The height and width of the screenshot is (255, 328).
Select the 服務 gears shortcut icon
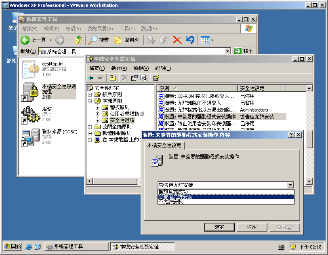click(31, 115)
